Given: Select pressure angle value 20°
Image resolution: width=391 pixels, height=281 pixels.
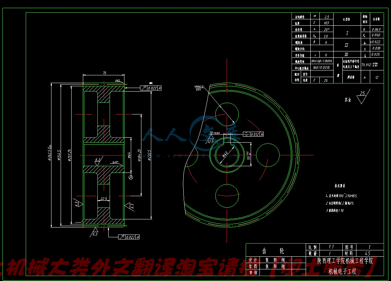Looking at the screenshot, I should pyautogui.click(x=326, y=29).
